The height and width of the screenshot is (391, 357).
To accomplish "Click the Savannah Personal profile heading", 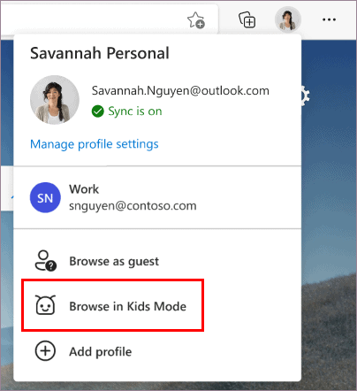I will (x=100, y=53).
